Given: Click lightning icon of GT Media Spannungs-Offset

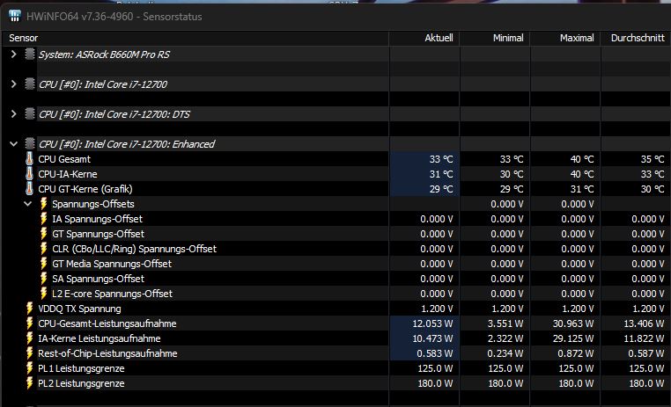Looking at the screenshot, I should (43, 264).
